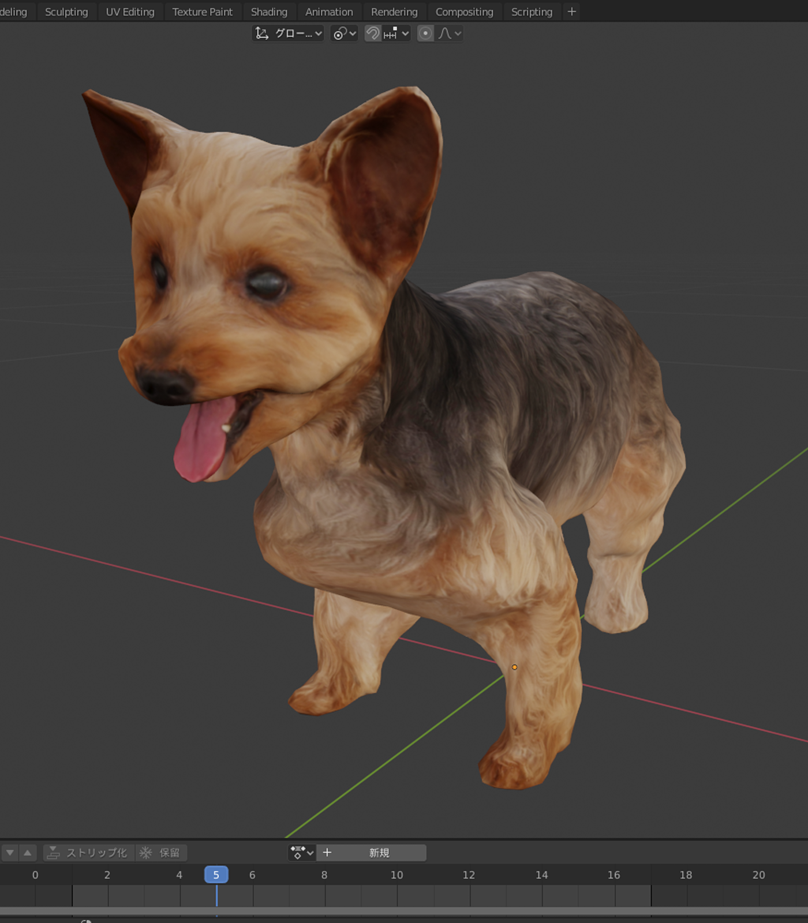Screen dimensions: 808x923
Task: Click the 新規 new action button
Action: (x=371, y=853)
